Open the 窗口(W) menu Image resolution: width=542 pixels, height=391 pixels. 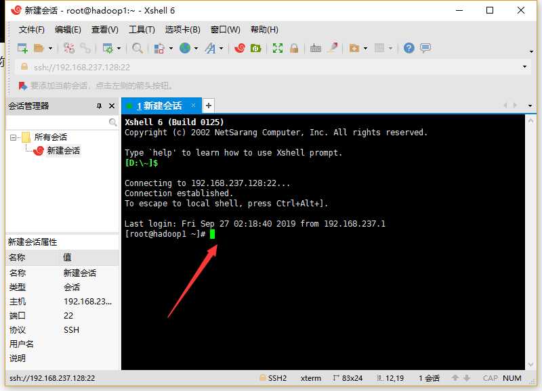(226, 30)
